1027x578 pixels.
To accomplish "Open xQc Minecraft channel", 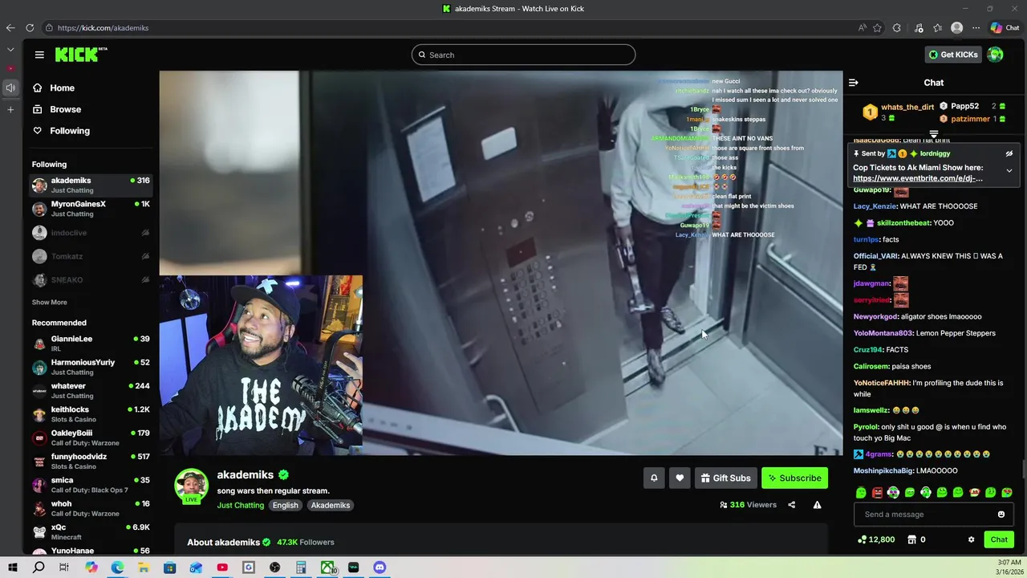I will point(90,531).
